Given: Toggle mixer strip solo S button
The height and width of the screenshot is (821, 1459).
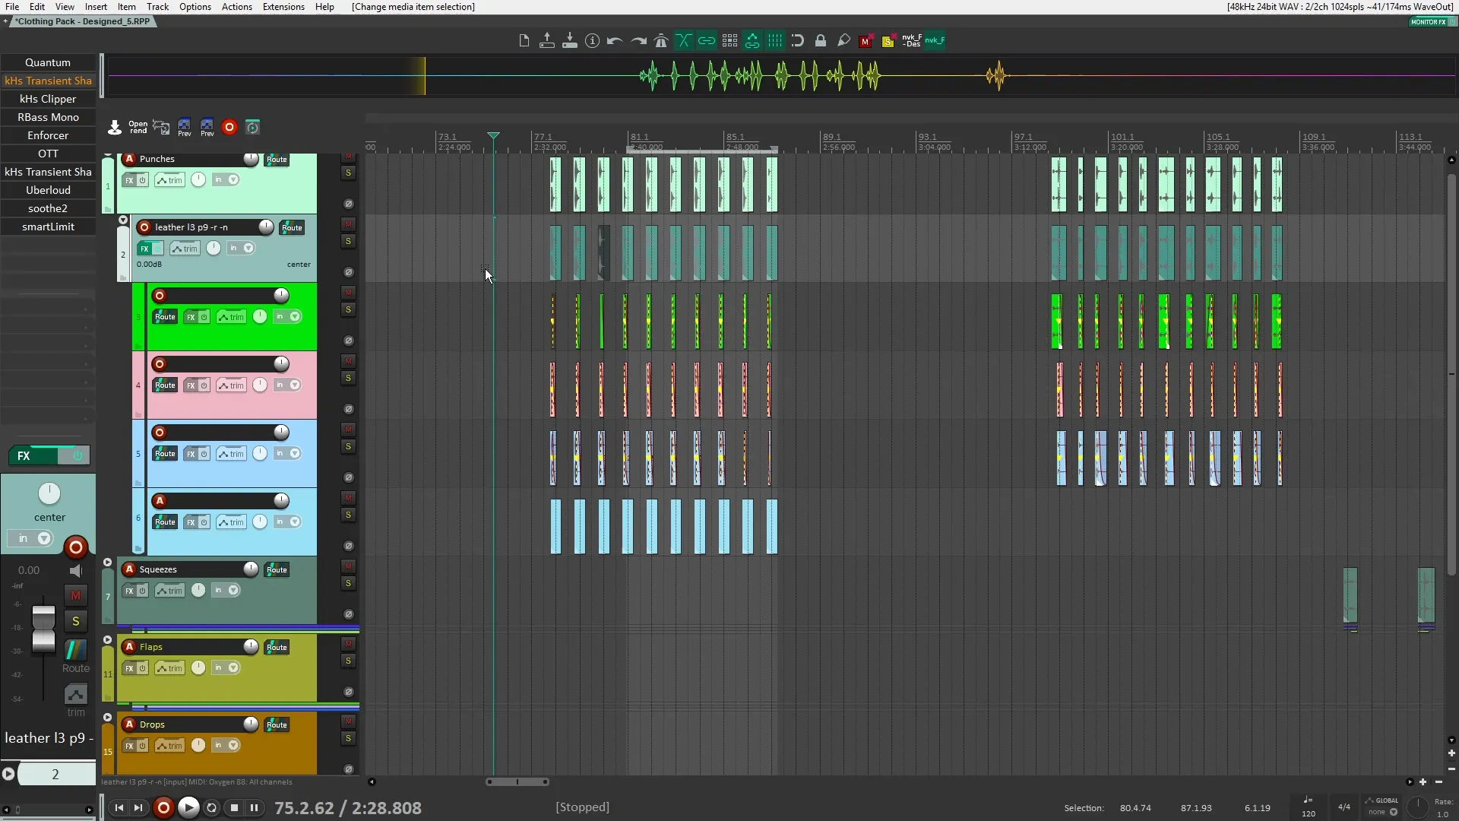Looking at the screenshot, I should [x=75, y=622].
